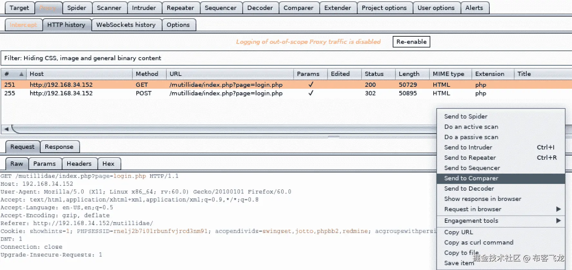Open the Intruder tab
The image size is (572, 270).
click(x=144, y=8)
